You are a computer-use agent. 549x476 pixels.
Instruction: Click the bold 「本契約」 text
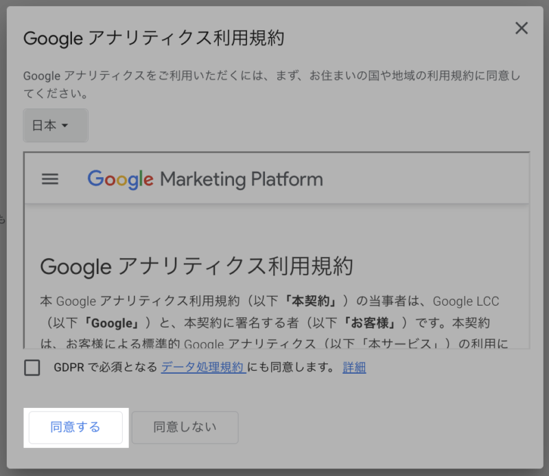click(311, 302)
